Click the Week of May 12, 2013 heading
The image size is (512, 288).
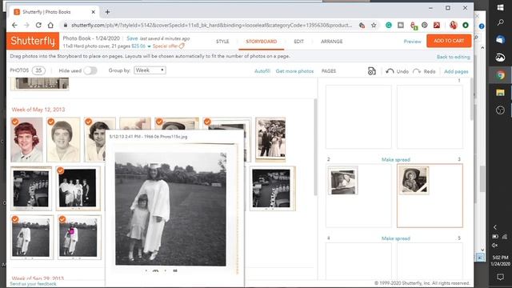tap(38, 110)
